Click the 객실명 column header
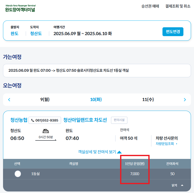Screen dimensions: 194x193 click(74, 164)
